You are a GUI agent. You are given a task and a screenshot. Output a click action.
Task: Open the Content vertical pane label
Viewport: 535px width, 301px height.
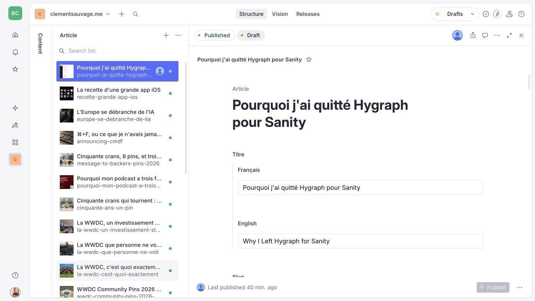(x=40, y=43)
